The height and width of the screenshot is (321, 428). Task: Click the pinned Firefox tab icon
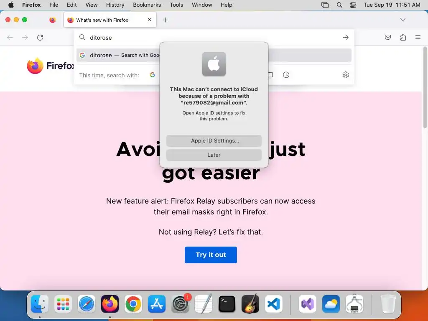coord(52,20)
